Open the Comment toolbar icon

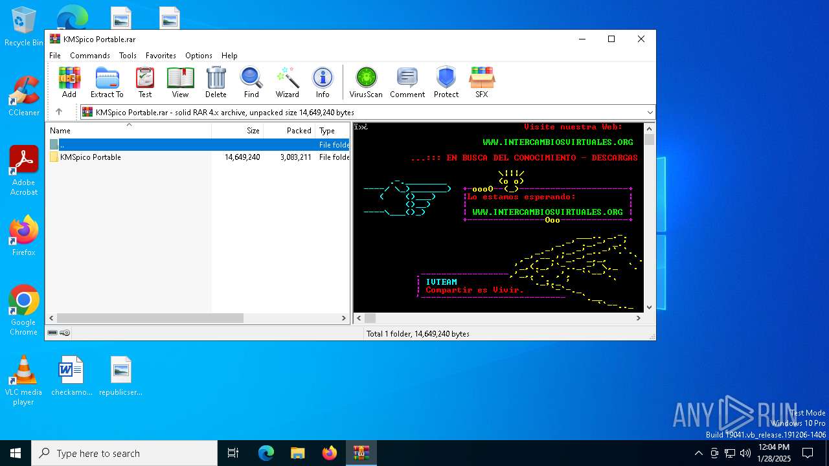click(407, 82)
